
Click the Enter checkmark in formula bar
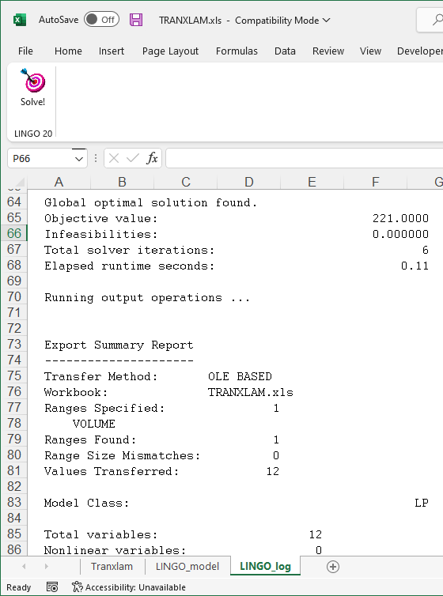(x=132, y=158)
